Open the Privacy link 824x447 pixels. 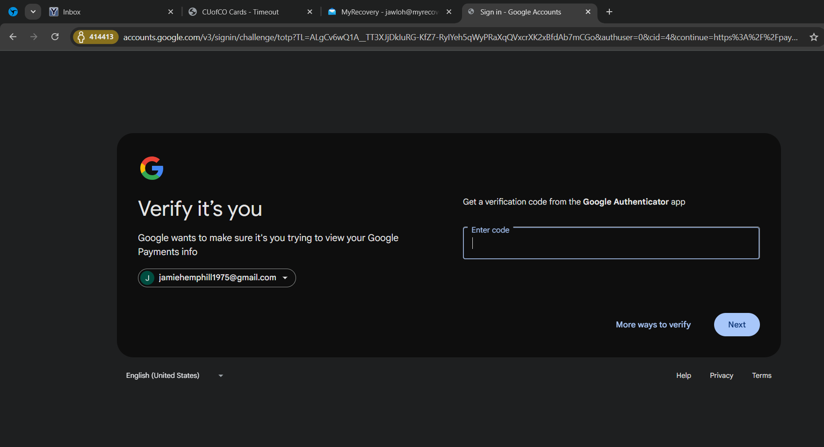(721, 376)
